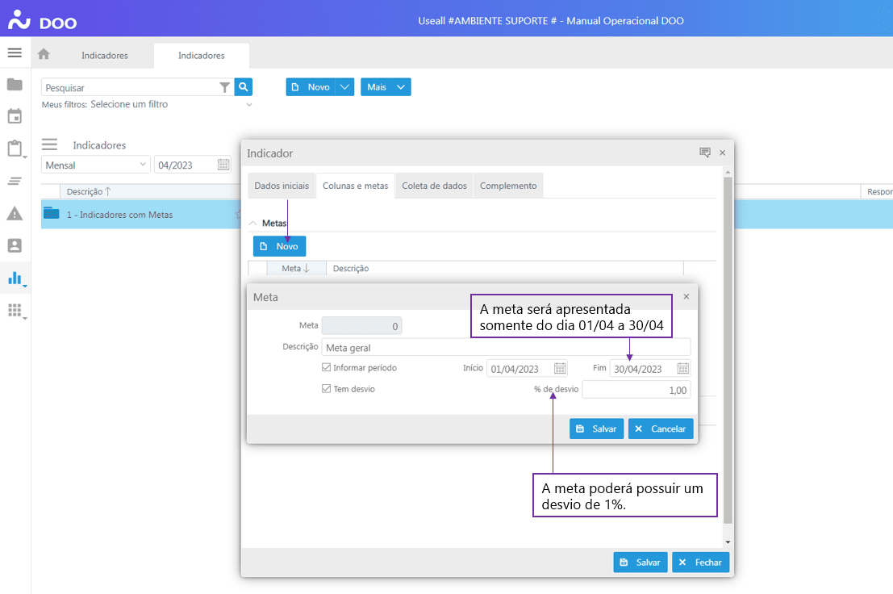Screen dimensions: 893x594
Task: Click the Indicador dialog vertical scrollbar
Action: click(728, 347)
